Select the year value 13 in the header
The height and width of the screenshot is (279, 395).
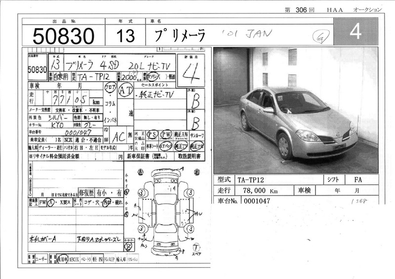pyautogui.click(x=125, y=36)
